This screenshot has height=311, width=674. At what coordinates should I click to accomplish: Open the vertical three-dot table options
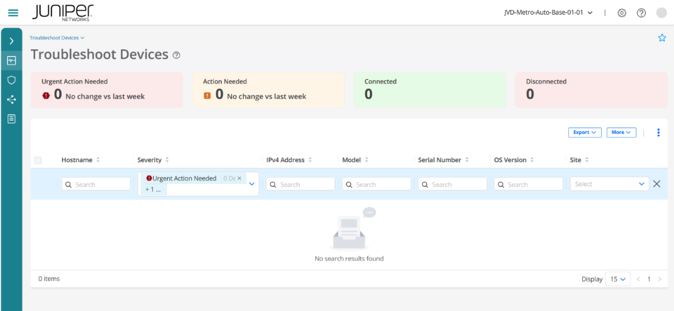(x=658, y=132)
